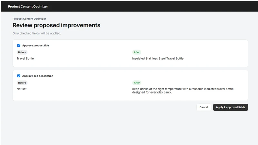Select the 'Travel Bottle' before title text
Viewport: 258px width, 145px height.
(25, 58)
